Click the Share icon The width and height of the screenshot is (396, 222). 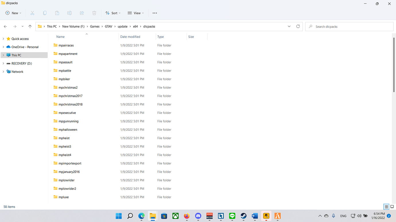82,13
